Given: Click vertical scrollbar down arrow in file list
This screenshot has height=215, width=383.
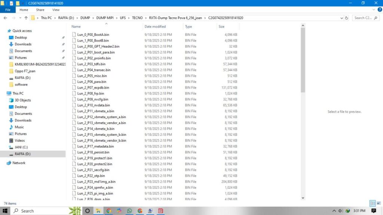Looking at the screenshot, I should click(x=303, y=198).
